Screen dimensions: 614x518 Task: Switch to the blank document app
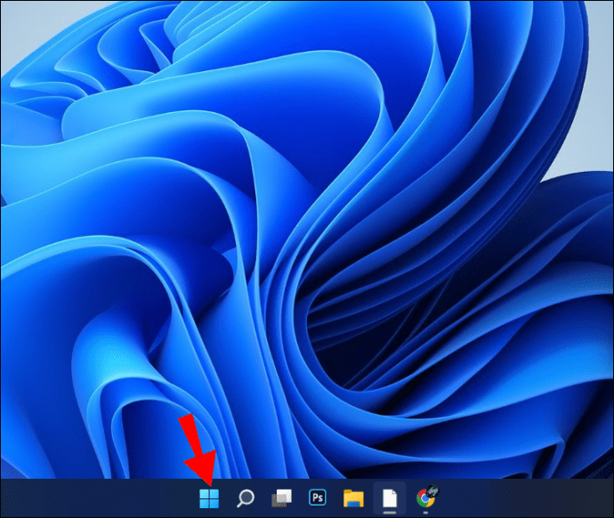point(390,498)
